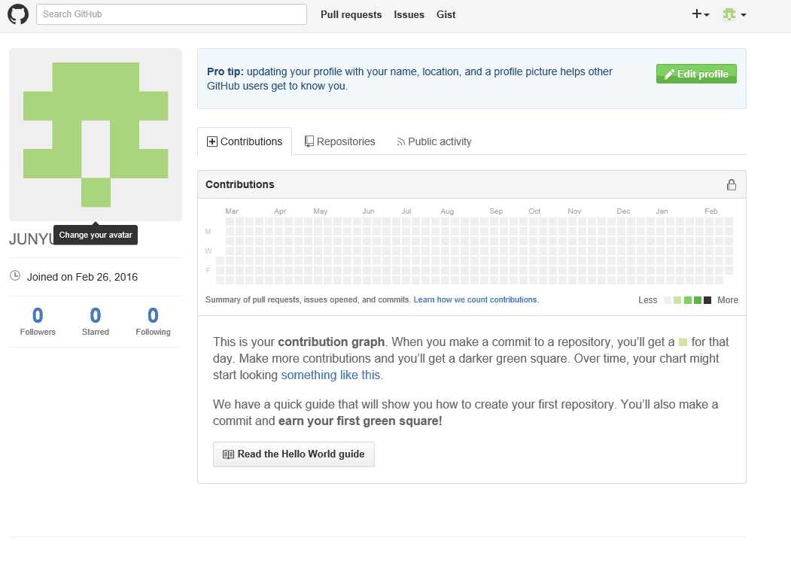Select the Contributions tab
Viewport: 791px width, 562px height.
point(245,141)
